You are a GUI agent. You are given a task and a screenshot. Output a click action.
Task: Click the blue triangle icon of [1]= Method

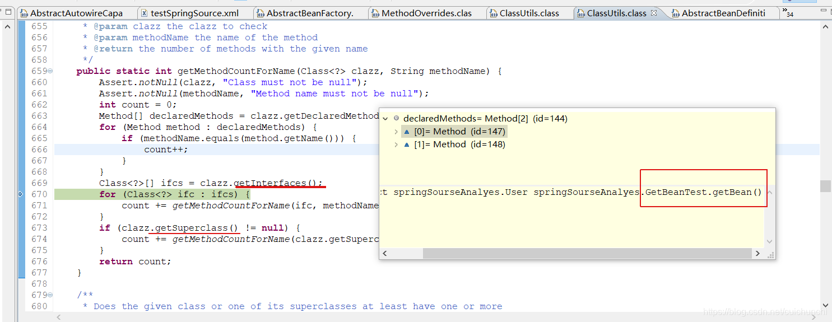(407, 144)
